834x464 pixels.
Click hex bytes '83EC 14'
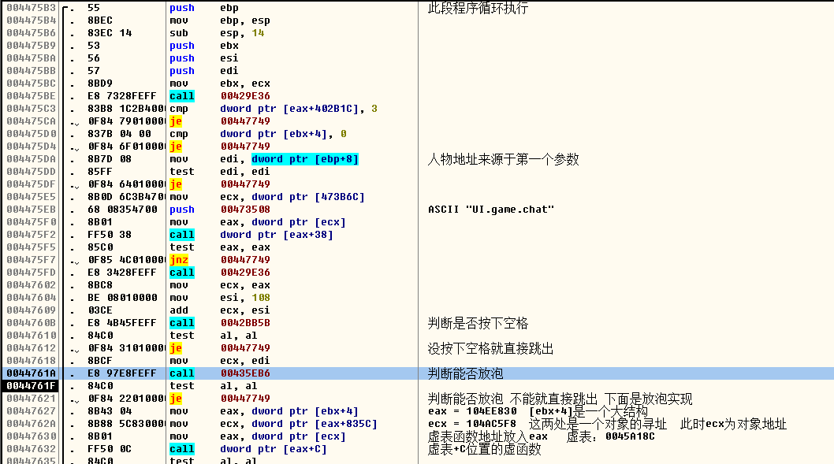pyautogui.click(x=110, y=33)
